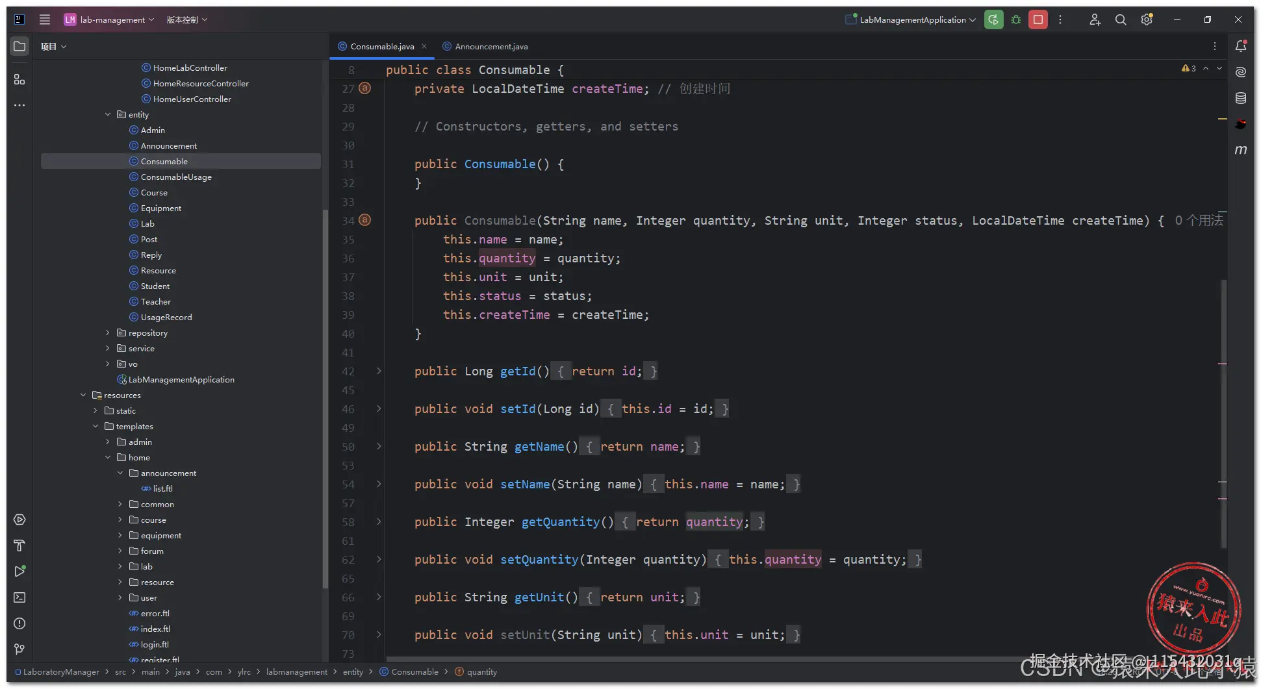Image resolution: width=1261 pixels, height=689 pixels.
Task: Open the 版本控制 version control dropdown
Action: 187,19
